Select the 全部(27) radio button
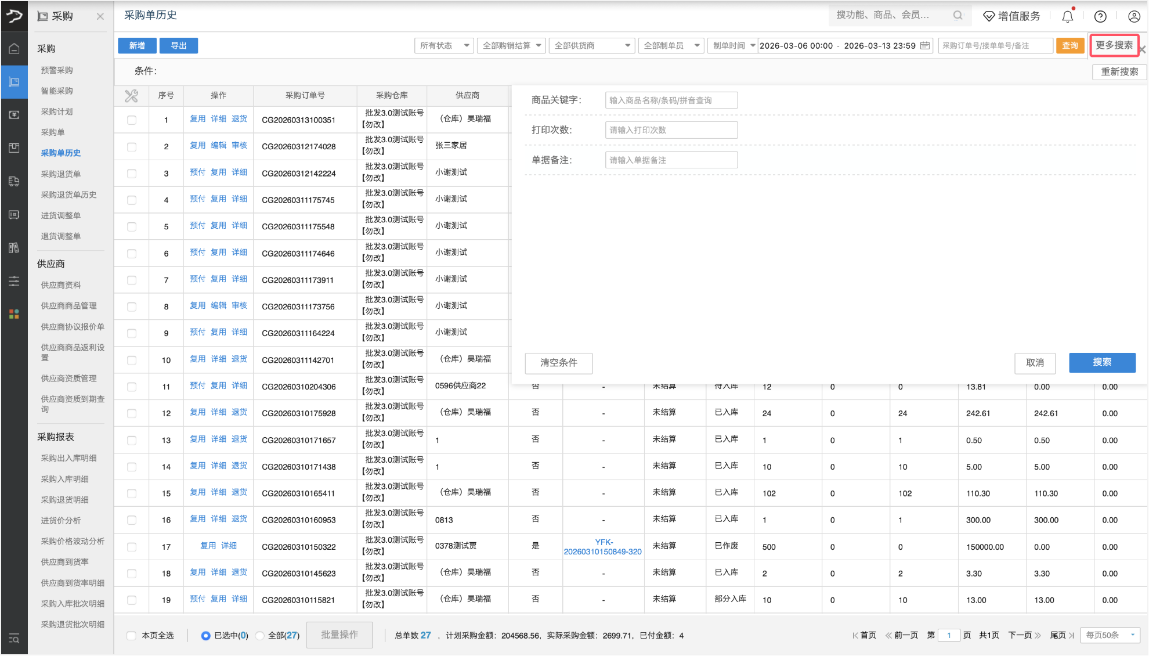 click(x=260, y=636)
